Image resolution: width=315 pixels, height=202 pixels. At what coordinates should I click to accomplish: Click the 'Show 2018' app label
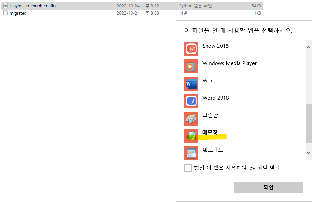(x=215, y=46)
